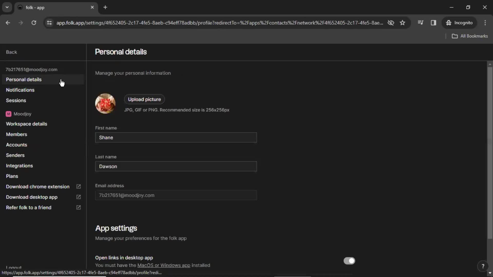Click the Upload picture button
The width and height of the screenshot is (493, 277).
144,99
